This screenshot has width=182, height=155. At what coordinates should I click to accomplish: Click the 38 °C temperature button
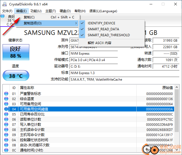[16, 75]
